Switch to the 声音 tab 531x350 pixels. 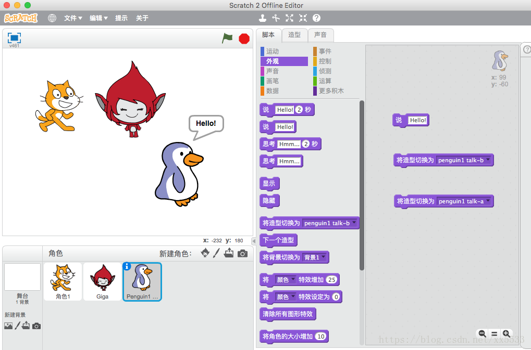pos(320,35)
